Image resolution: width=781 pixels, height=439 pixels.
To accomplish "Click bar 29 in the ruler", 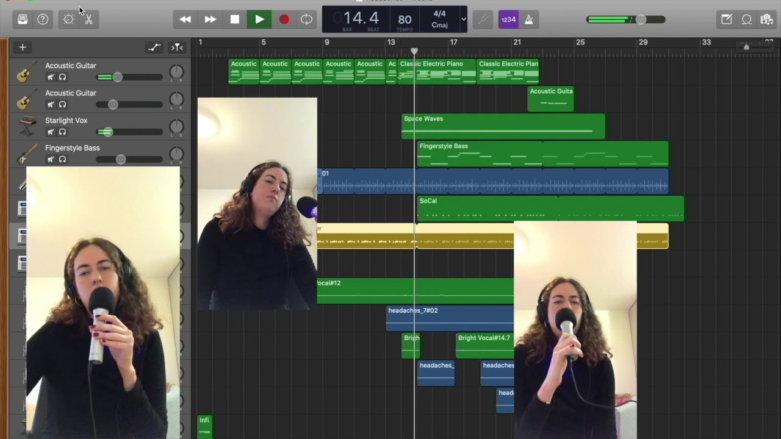I will point(643,42).
